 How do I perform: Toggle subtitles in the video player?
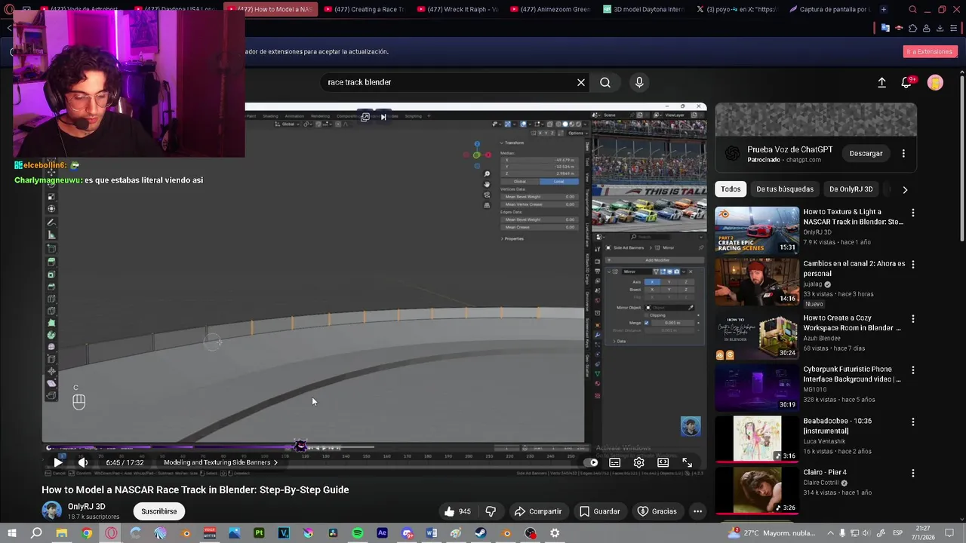click(x=614, y=462)
